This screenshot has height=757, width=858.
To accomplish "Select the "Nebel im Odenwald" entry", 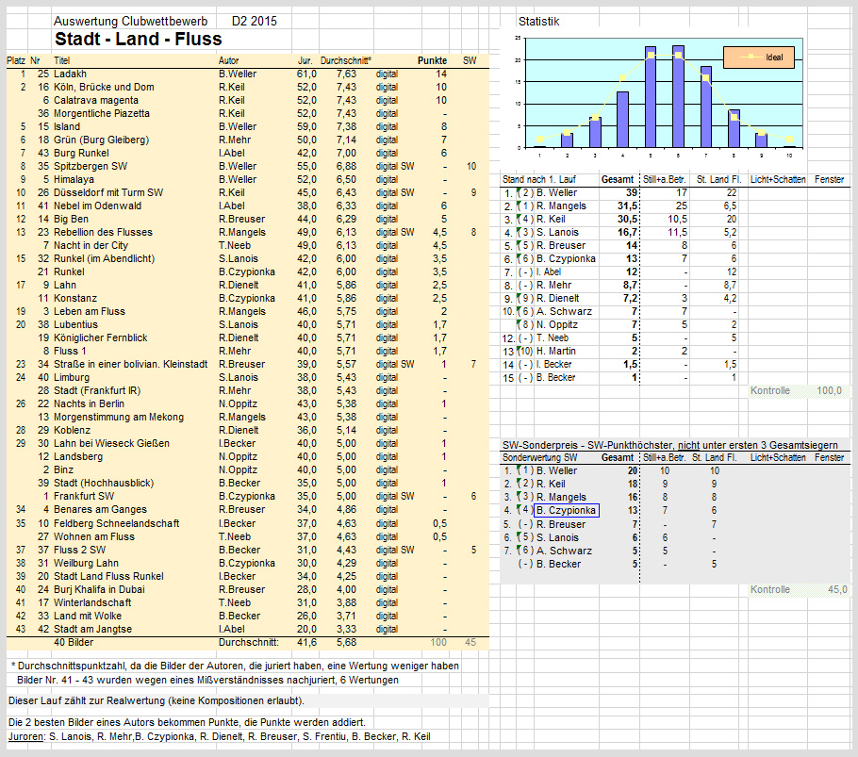I will tap(97, 206).
